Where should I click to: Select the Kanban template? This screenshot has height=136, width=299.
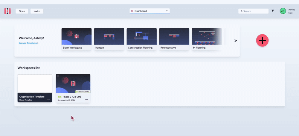tap(109, 39)
